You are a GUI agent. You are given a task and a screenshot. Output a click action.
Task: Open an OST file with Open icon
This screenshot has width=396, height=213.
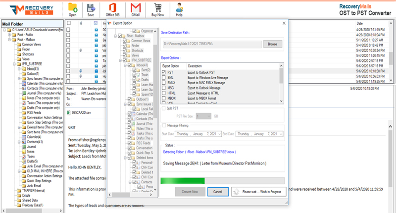72,8
